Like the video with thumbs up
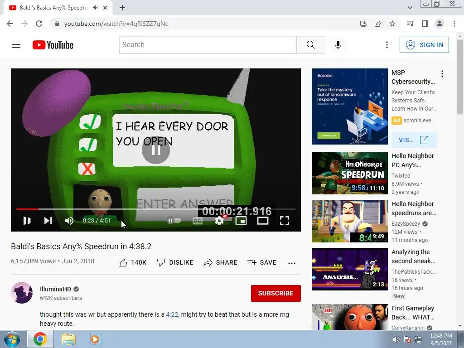 pos(132,262)
